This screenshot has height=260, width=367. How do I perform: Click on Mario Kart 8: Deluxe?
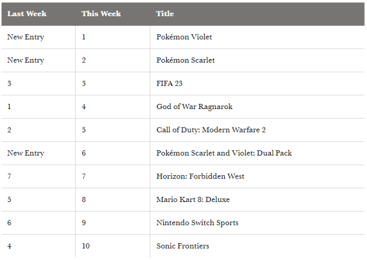(193, 200)
